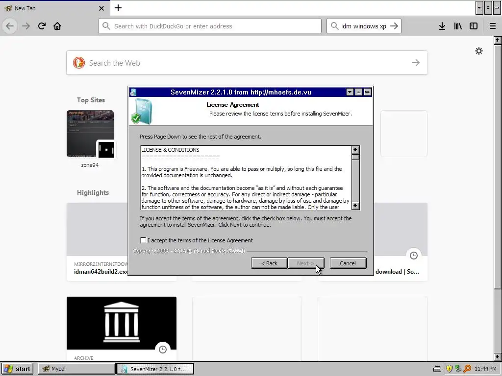Click the DuckDuckGo logo in web search
The image size is (502, 376).
(79, 63)
